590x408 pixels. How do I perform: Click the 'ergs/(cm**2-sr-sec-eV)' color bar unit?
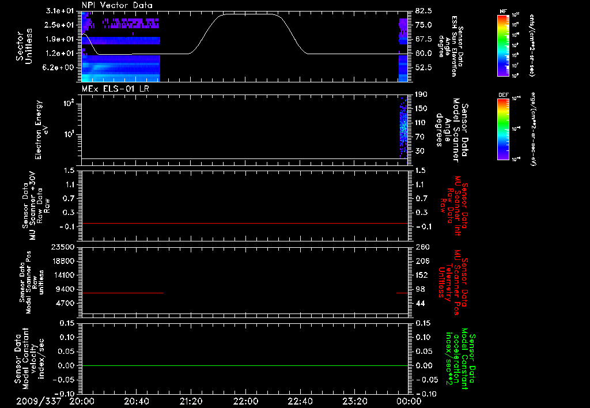tap(534, 129)
